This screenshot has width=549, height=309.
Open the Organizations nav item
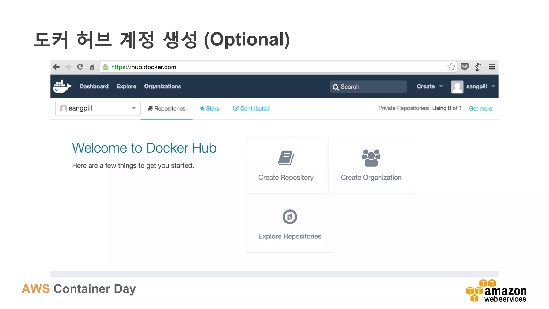[162, 86]
